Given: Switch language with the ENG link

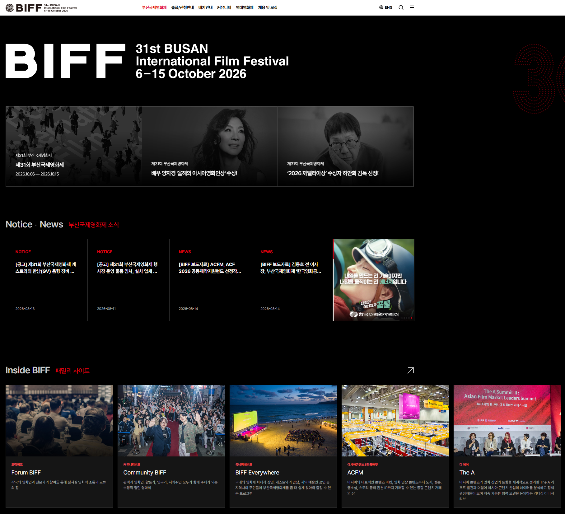Looking at the screenshot, I should 389,7.
